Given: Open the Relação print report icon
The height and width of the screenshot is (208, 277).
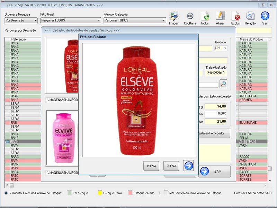Looking at the screenshot, I should [250, 16].
